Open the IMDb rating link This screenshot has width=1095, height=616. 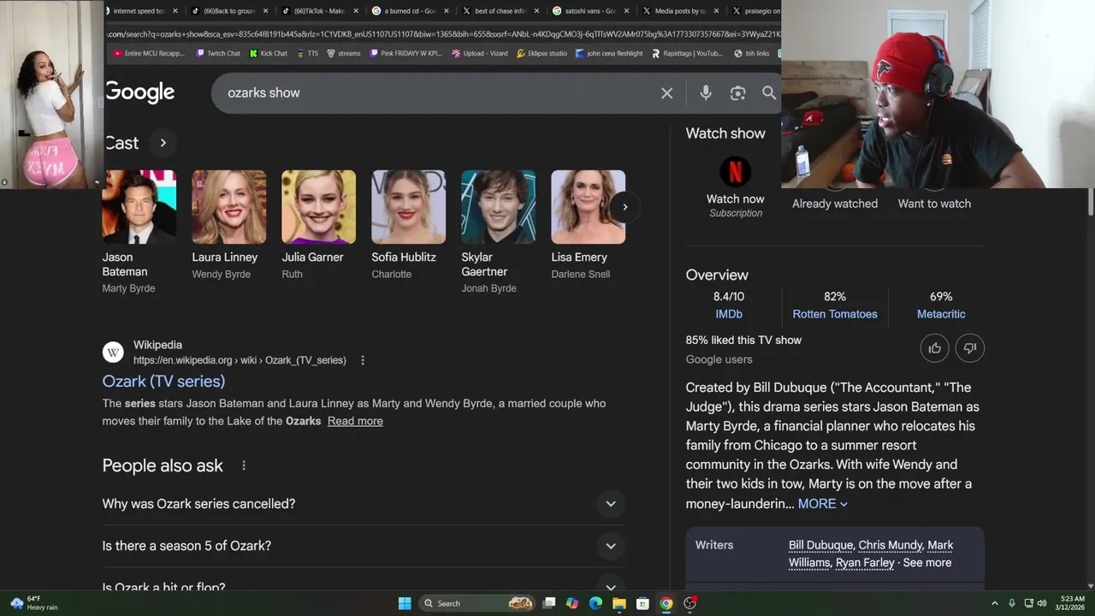click(729, 314)
